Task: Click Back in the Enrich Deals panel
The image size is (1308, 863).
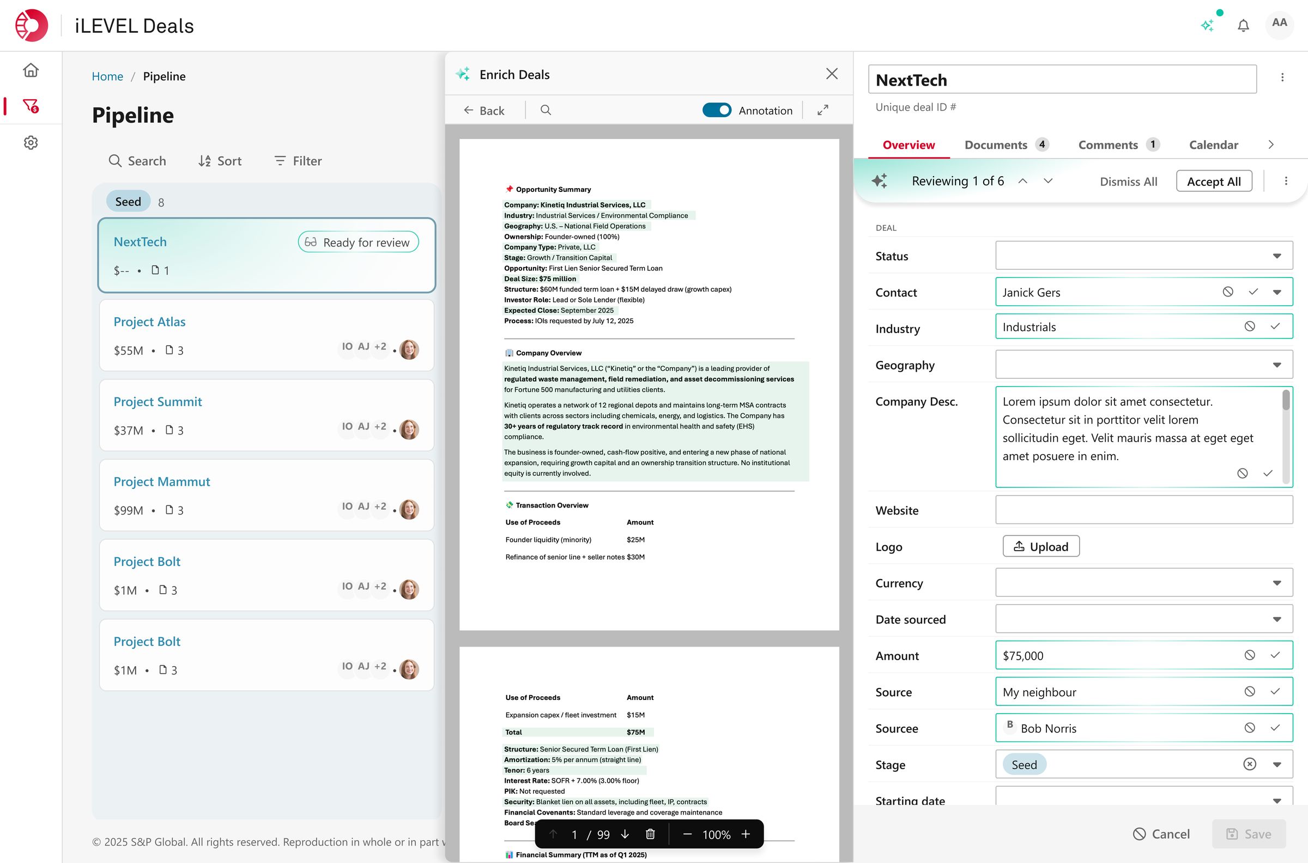Action: point(484,110)
